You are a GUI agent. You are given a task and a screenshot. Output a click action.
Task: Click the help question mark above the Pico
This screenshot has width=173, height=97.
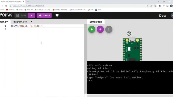(x=129, y=33)
